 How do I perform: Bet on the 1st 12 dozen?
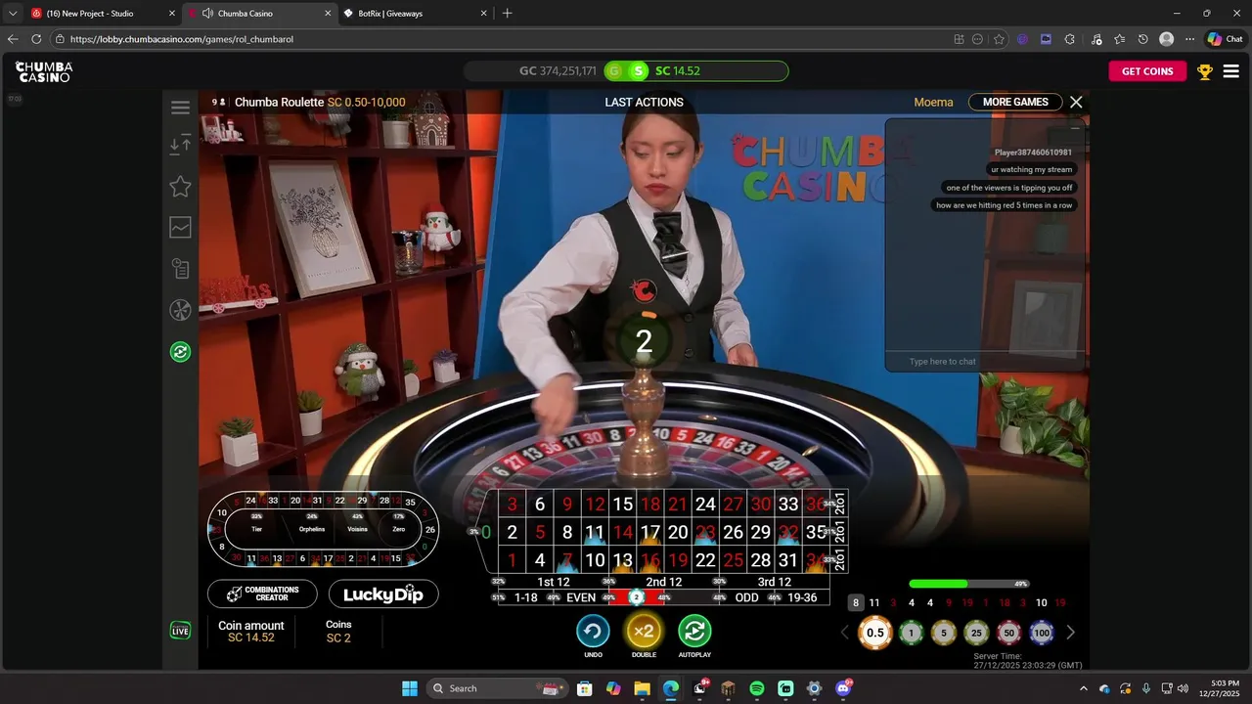click(x=553, y=582)
